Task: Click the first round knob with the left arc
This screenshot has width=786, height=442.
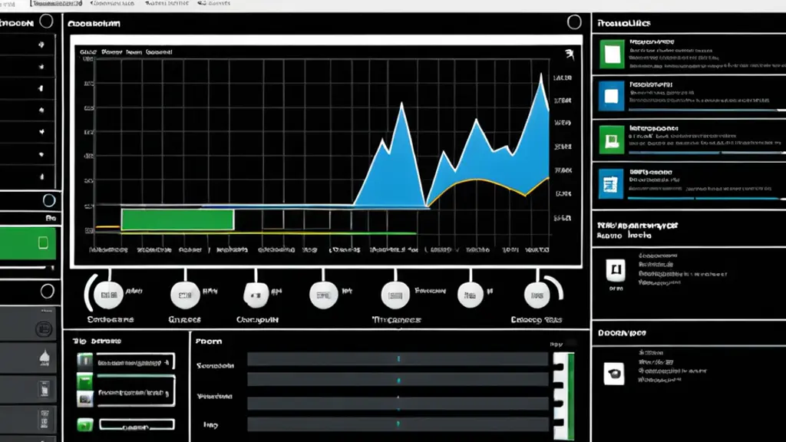Action: tap(108, 294)
